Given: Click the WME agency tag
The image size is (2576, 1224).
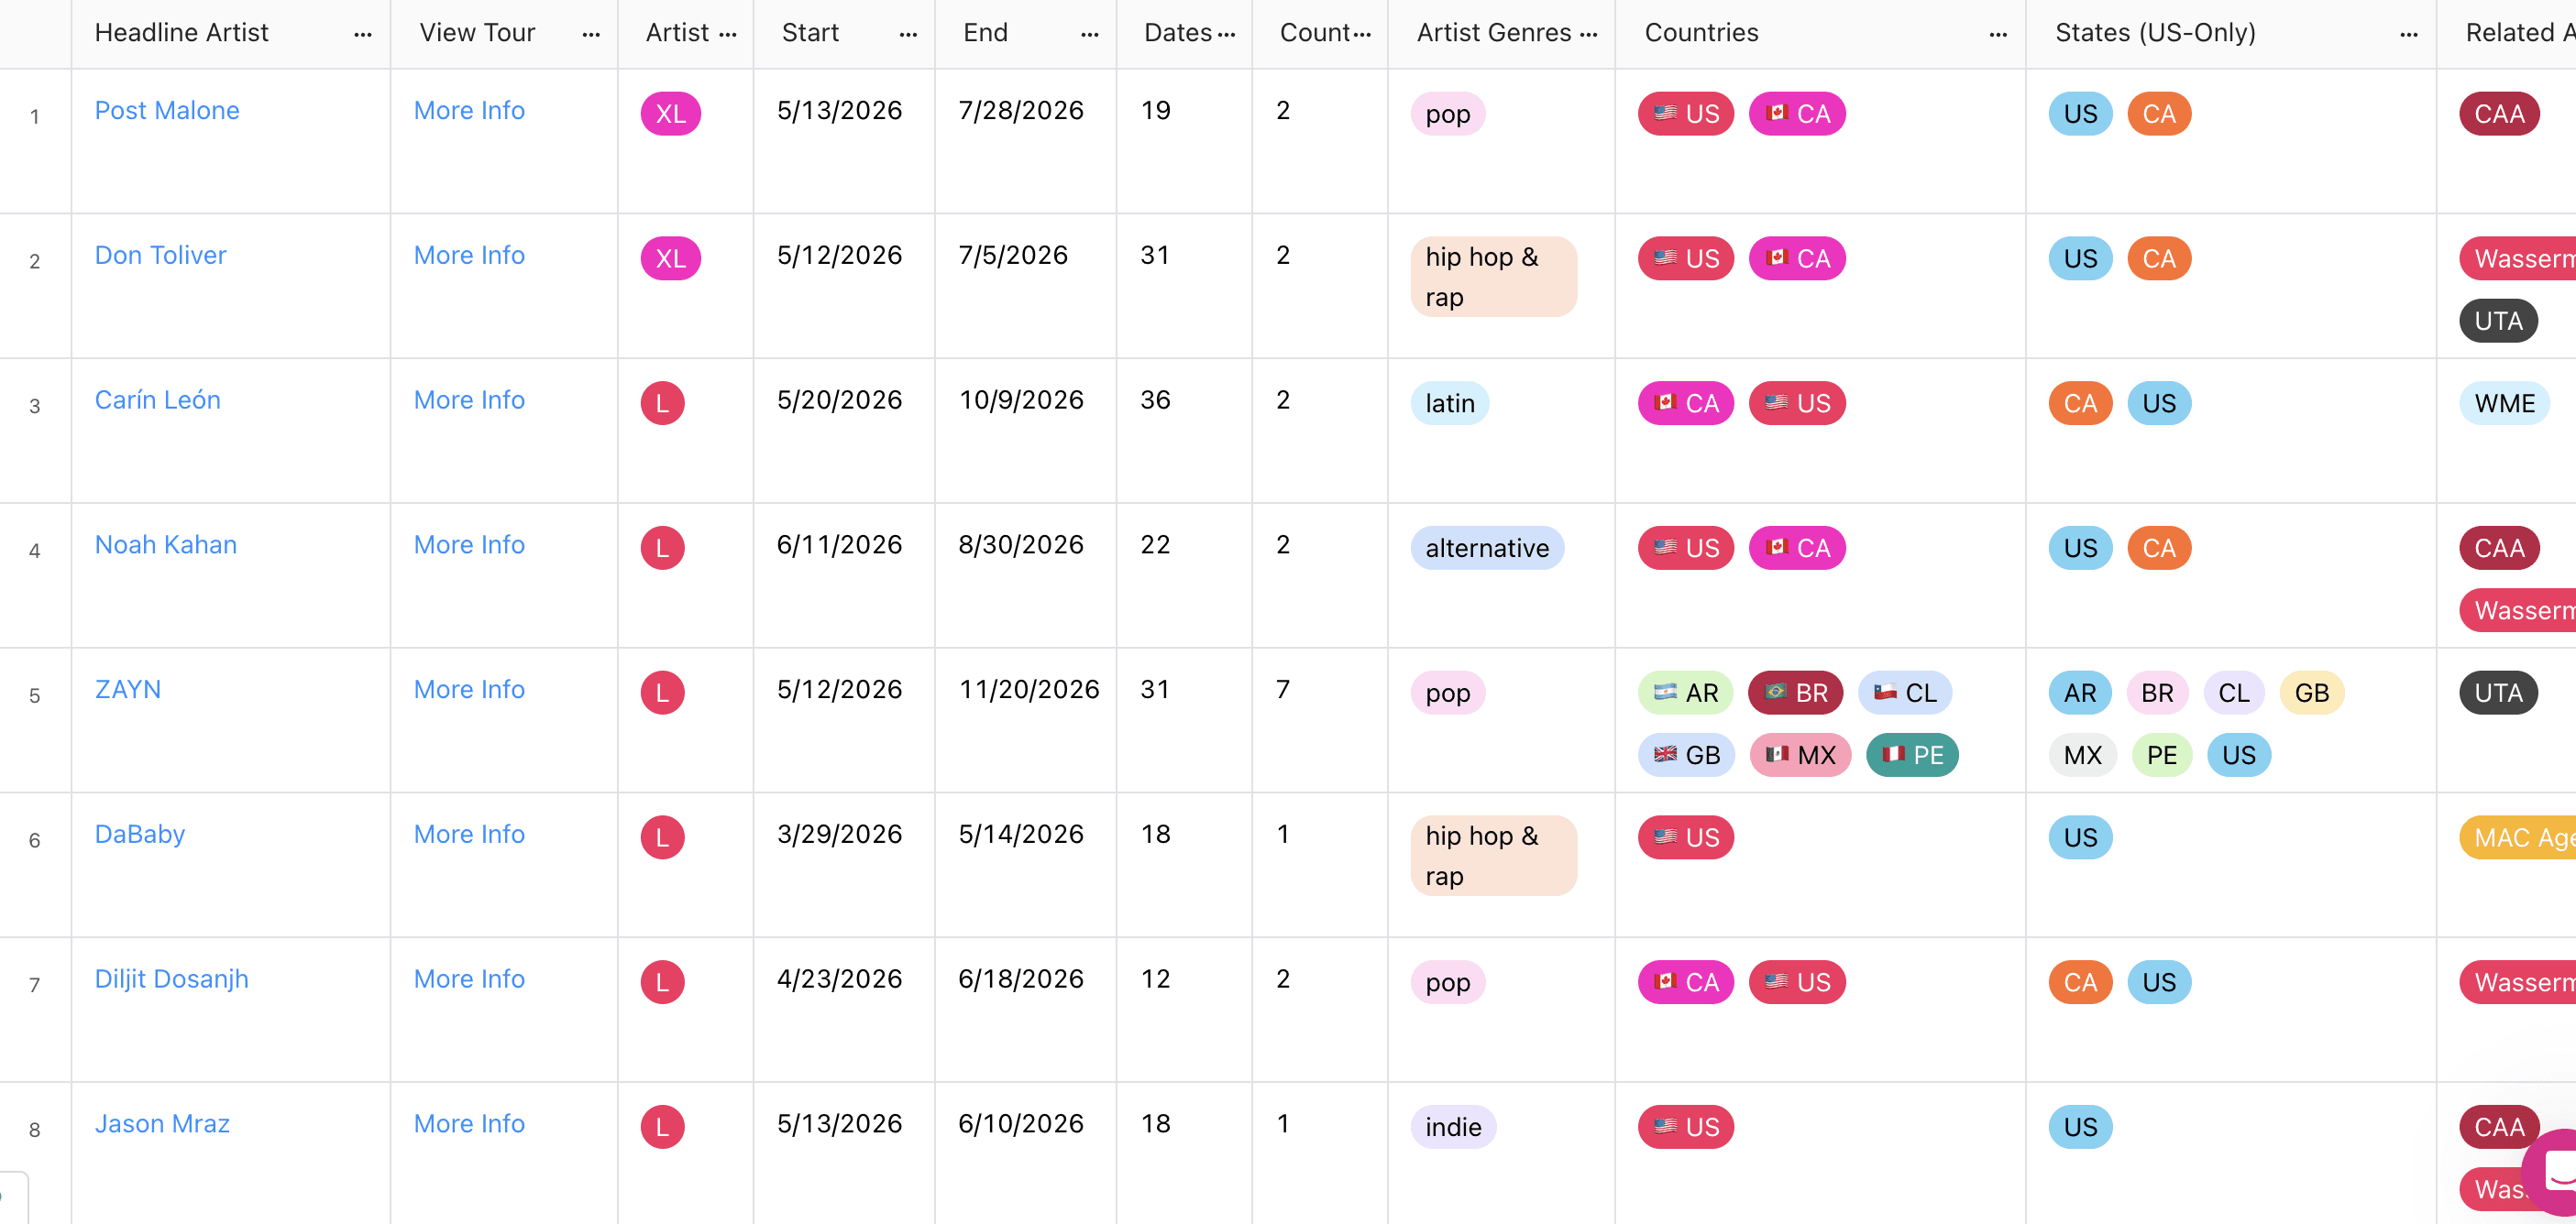Looking at the screenshot, I should (2503, 404).
